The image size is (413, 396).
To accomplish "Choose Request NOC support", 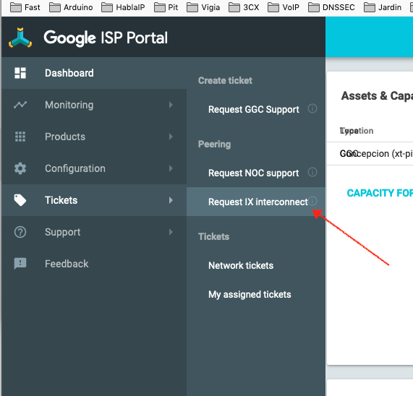I will (x=253, y=173).
